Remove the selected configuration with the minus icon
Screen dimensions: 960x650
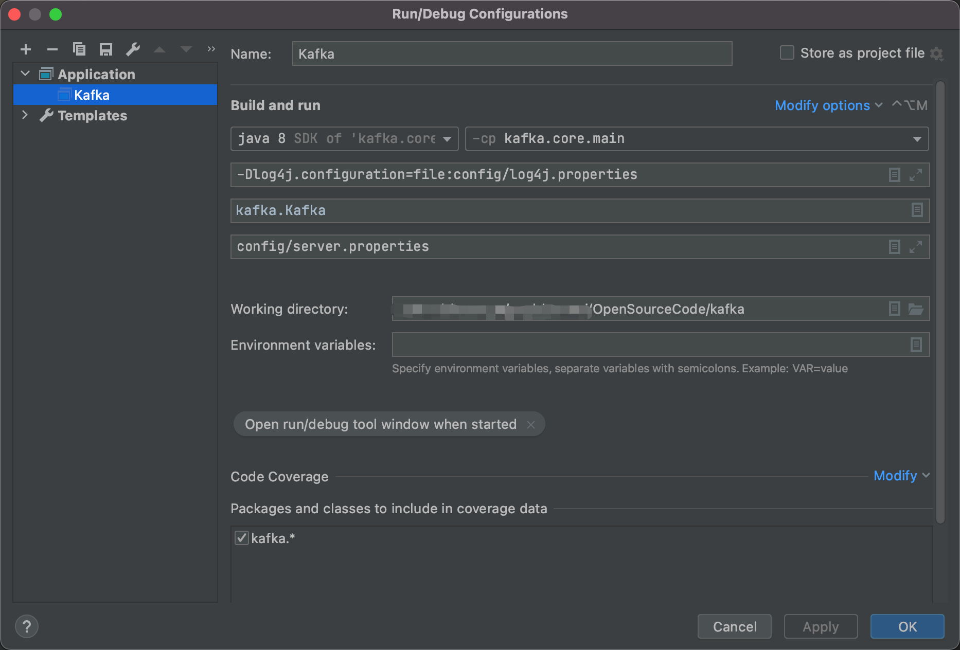click(52, 49)
